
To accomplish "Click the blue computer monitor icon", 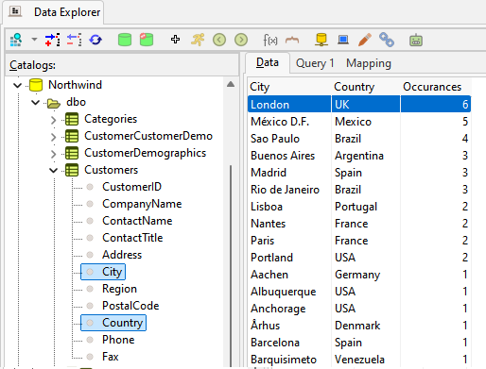I will click(343, 40).
